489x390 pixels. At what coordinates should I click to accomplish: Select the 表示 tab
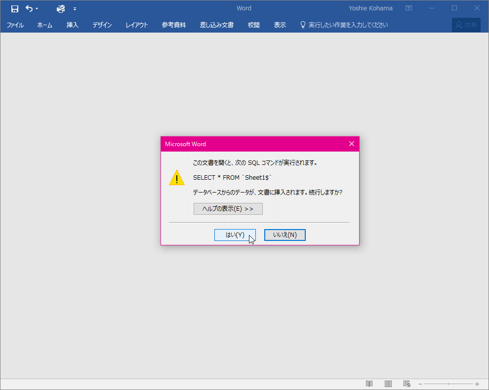pyautogui.click(x=280, y=25)
